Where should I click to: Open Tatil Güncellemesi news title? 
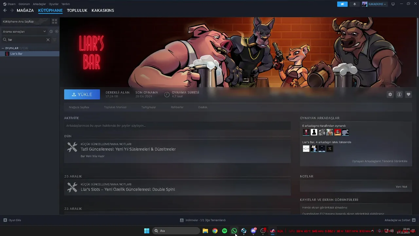pyautogui.click(x=128, y=149)
